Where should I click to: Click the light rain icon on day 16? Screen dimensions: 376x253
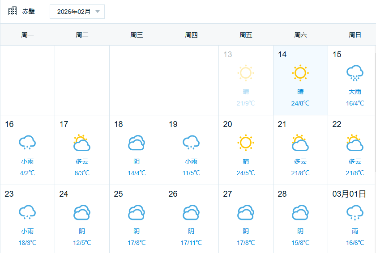[x=27, y=143]
